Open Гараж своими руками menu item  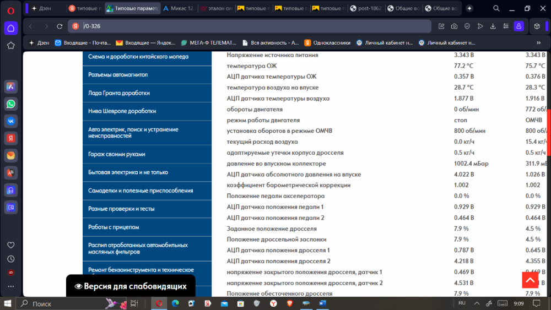[147, 154]
